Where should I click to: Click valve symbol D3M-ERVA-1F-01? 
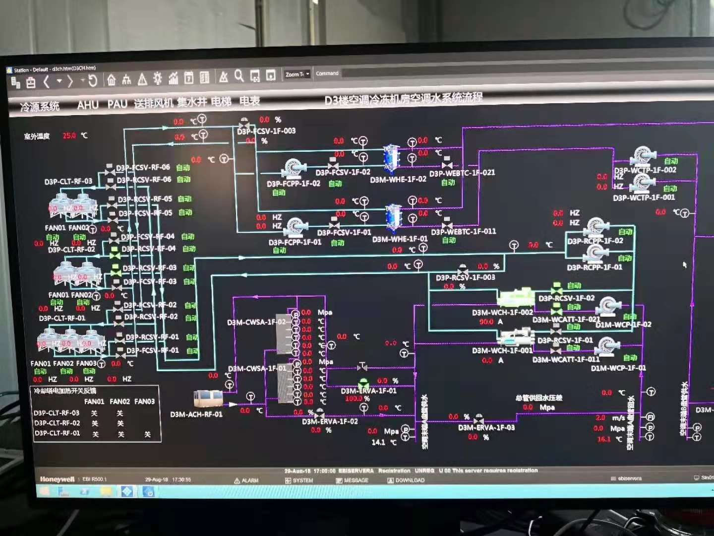pyautogui.click(x=363, y=384)
